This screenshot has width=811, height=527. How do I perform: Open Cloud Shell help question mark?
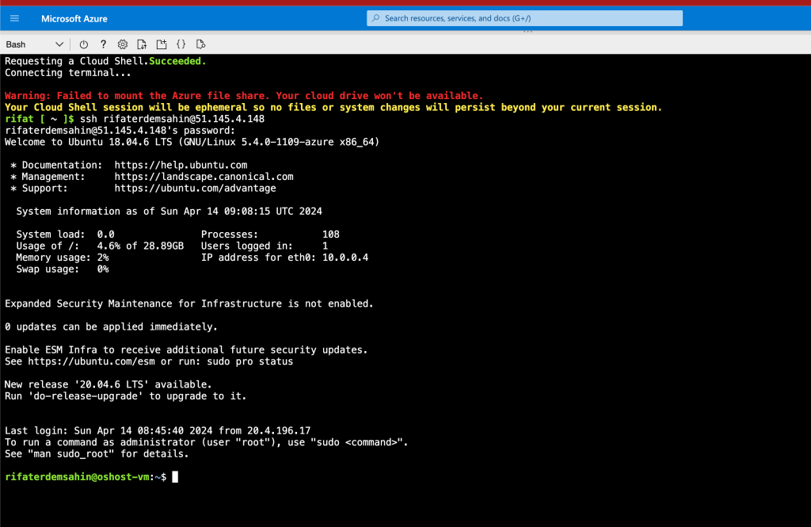click(x=103, y=44)
